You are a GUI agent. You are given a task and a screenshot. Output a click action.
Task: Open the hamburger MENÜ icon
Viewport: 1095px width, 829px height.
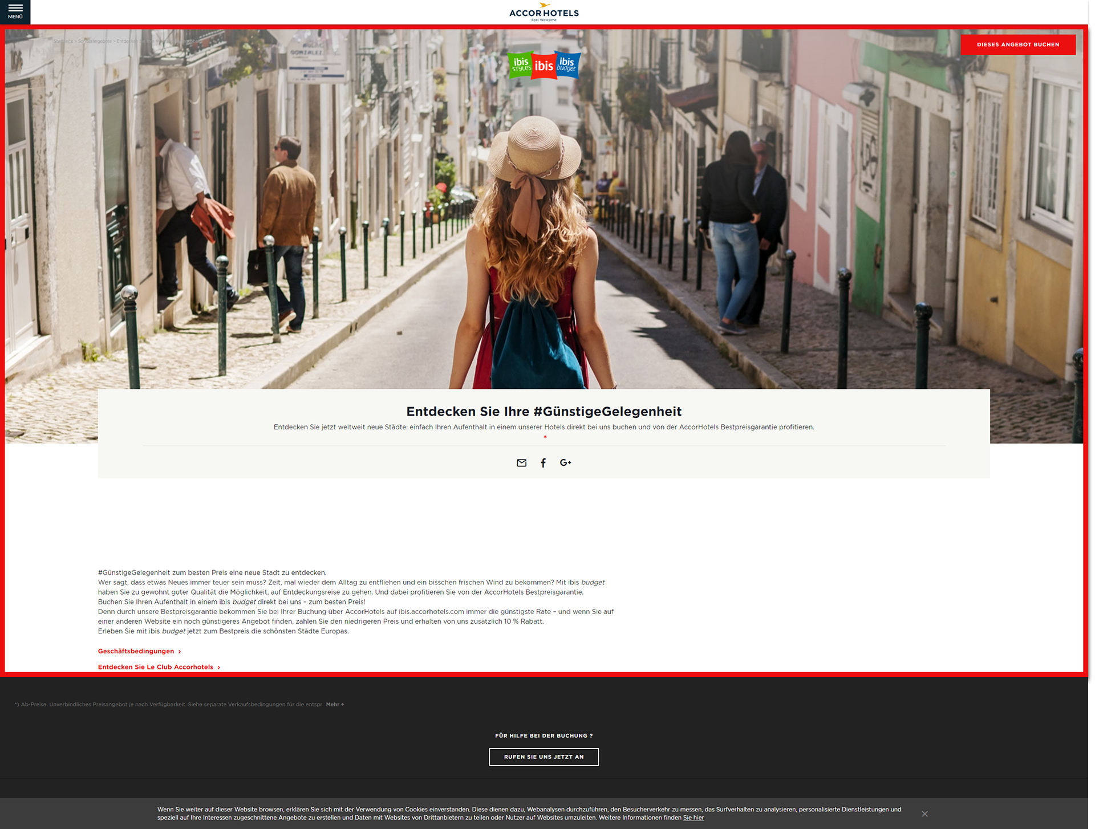click(x=15, y=11)
